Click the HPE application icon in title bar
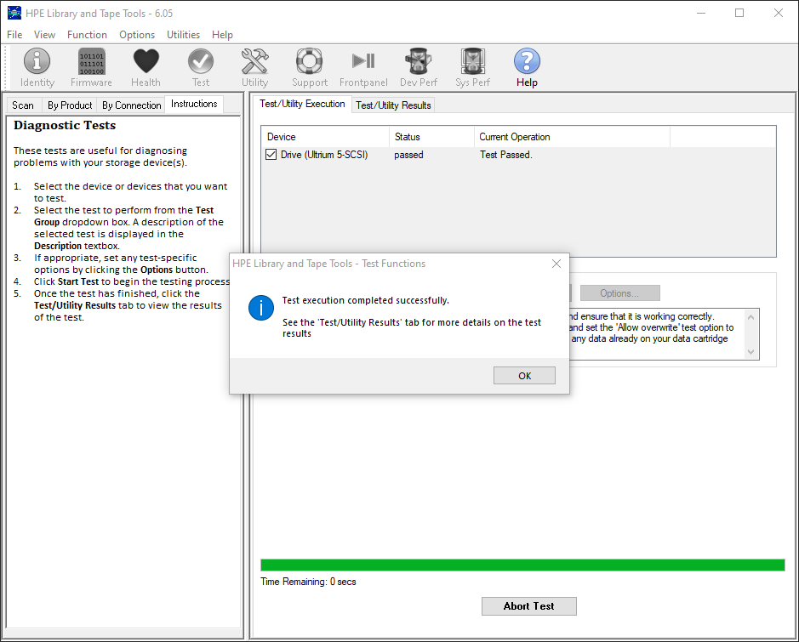Image resolution: width=799 pixels, height=642 pixels. pos(14,14)
